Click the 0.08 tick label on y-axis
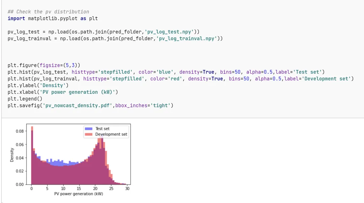 pos(20,131)
